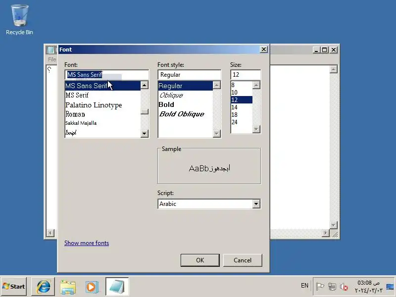This screenshot has width=396, height=297.
Task: Select font size 8
Action: [242, 85]
